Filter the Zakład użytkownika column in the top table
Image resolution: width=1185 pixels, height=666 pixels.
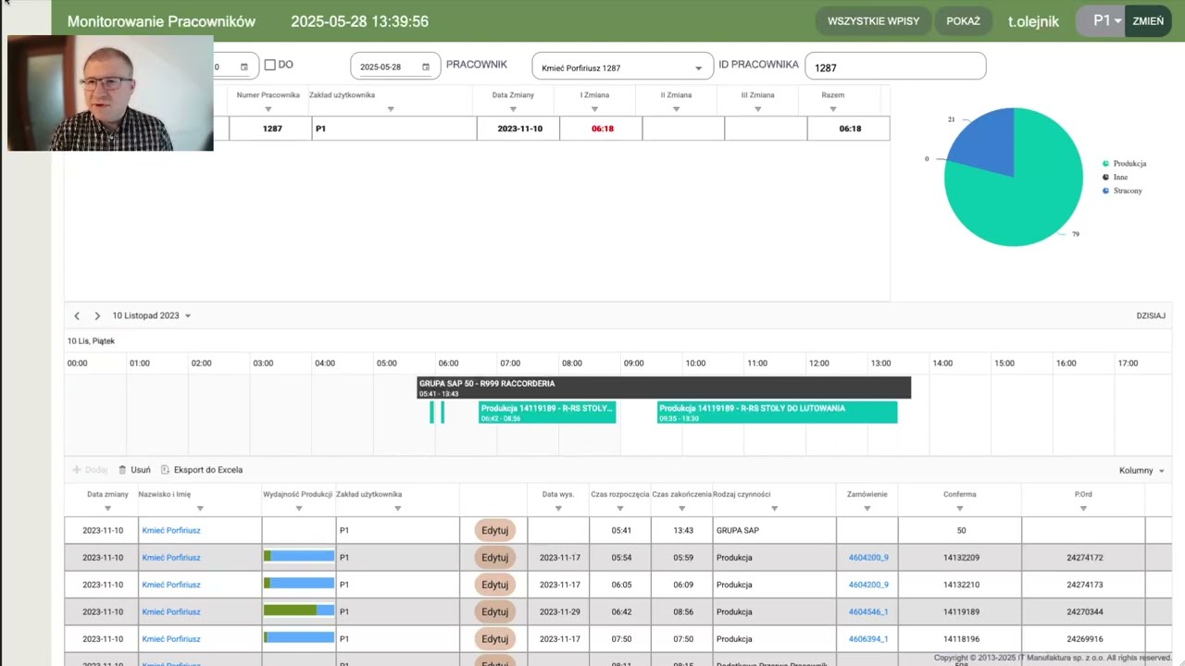pos(391,109)
